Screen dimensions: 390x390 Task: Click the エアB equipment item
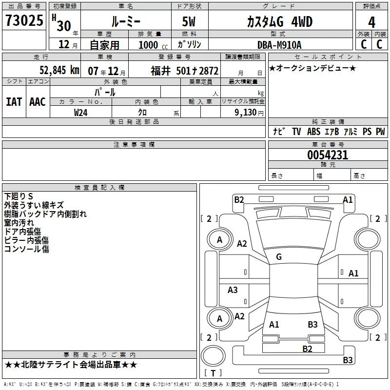(x=332, y=131)
